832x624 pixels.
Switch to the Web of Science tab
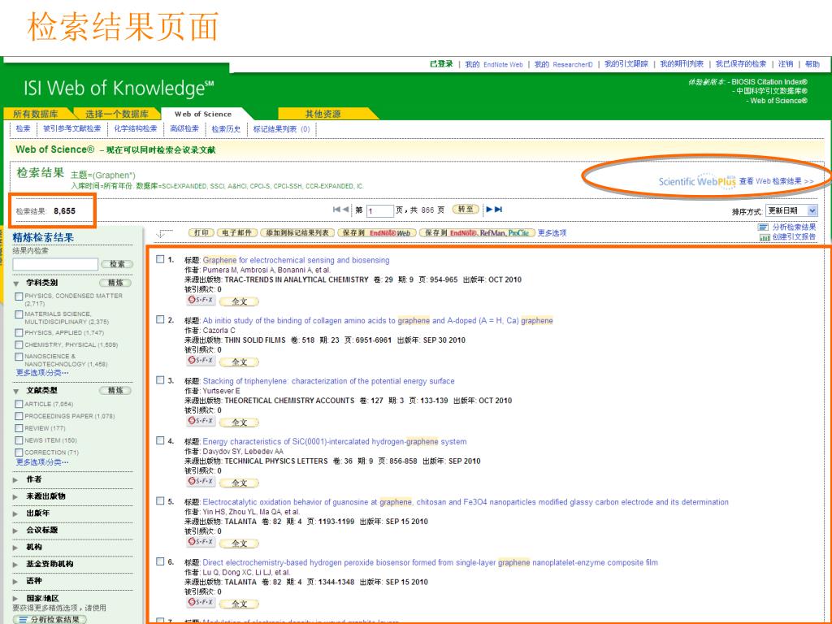pyautogui.click(x=203, y=114)
